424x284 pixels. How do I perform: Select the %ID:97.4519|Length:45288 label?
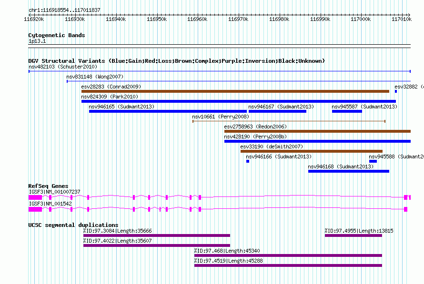click(x=229, y=261)
